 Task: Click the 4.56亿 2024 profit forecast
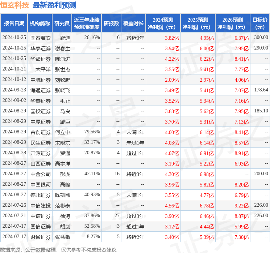172,206
